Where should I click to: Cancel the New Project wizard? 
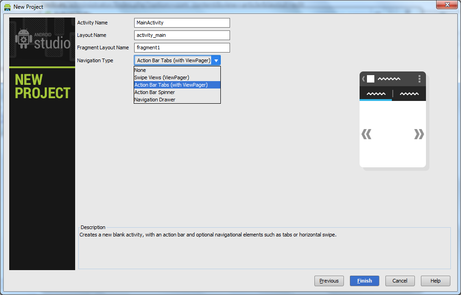point(400,281)
